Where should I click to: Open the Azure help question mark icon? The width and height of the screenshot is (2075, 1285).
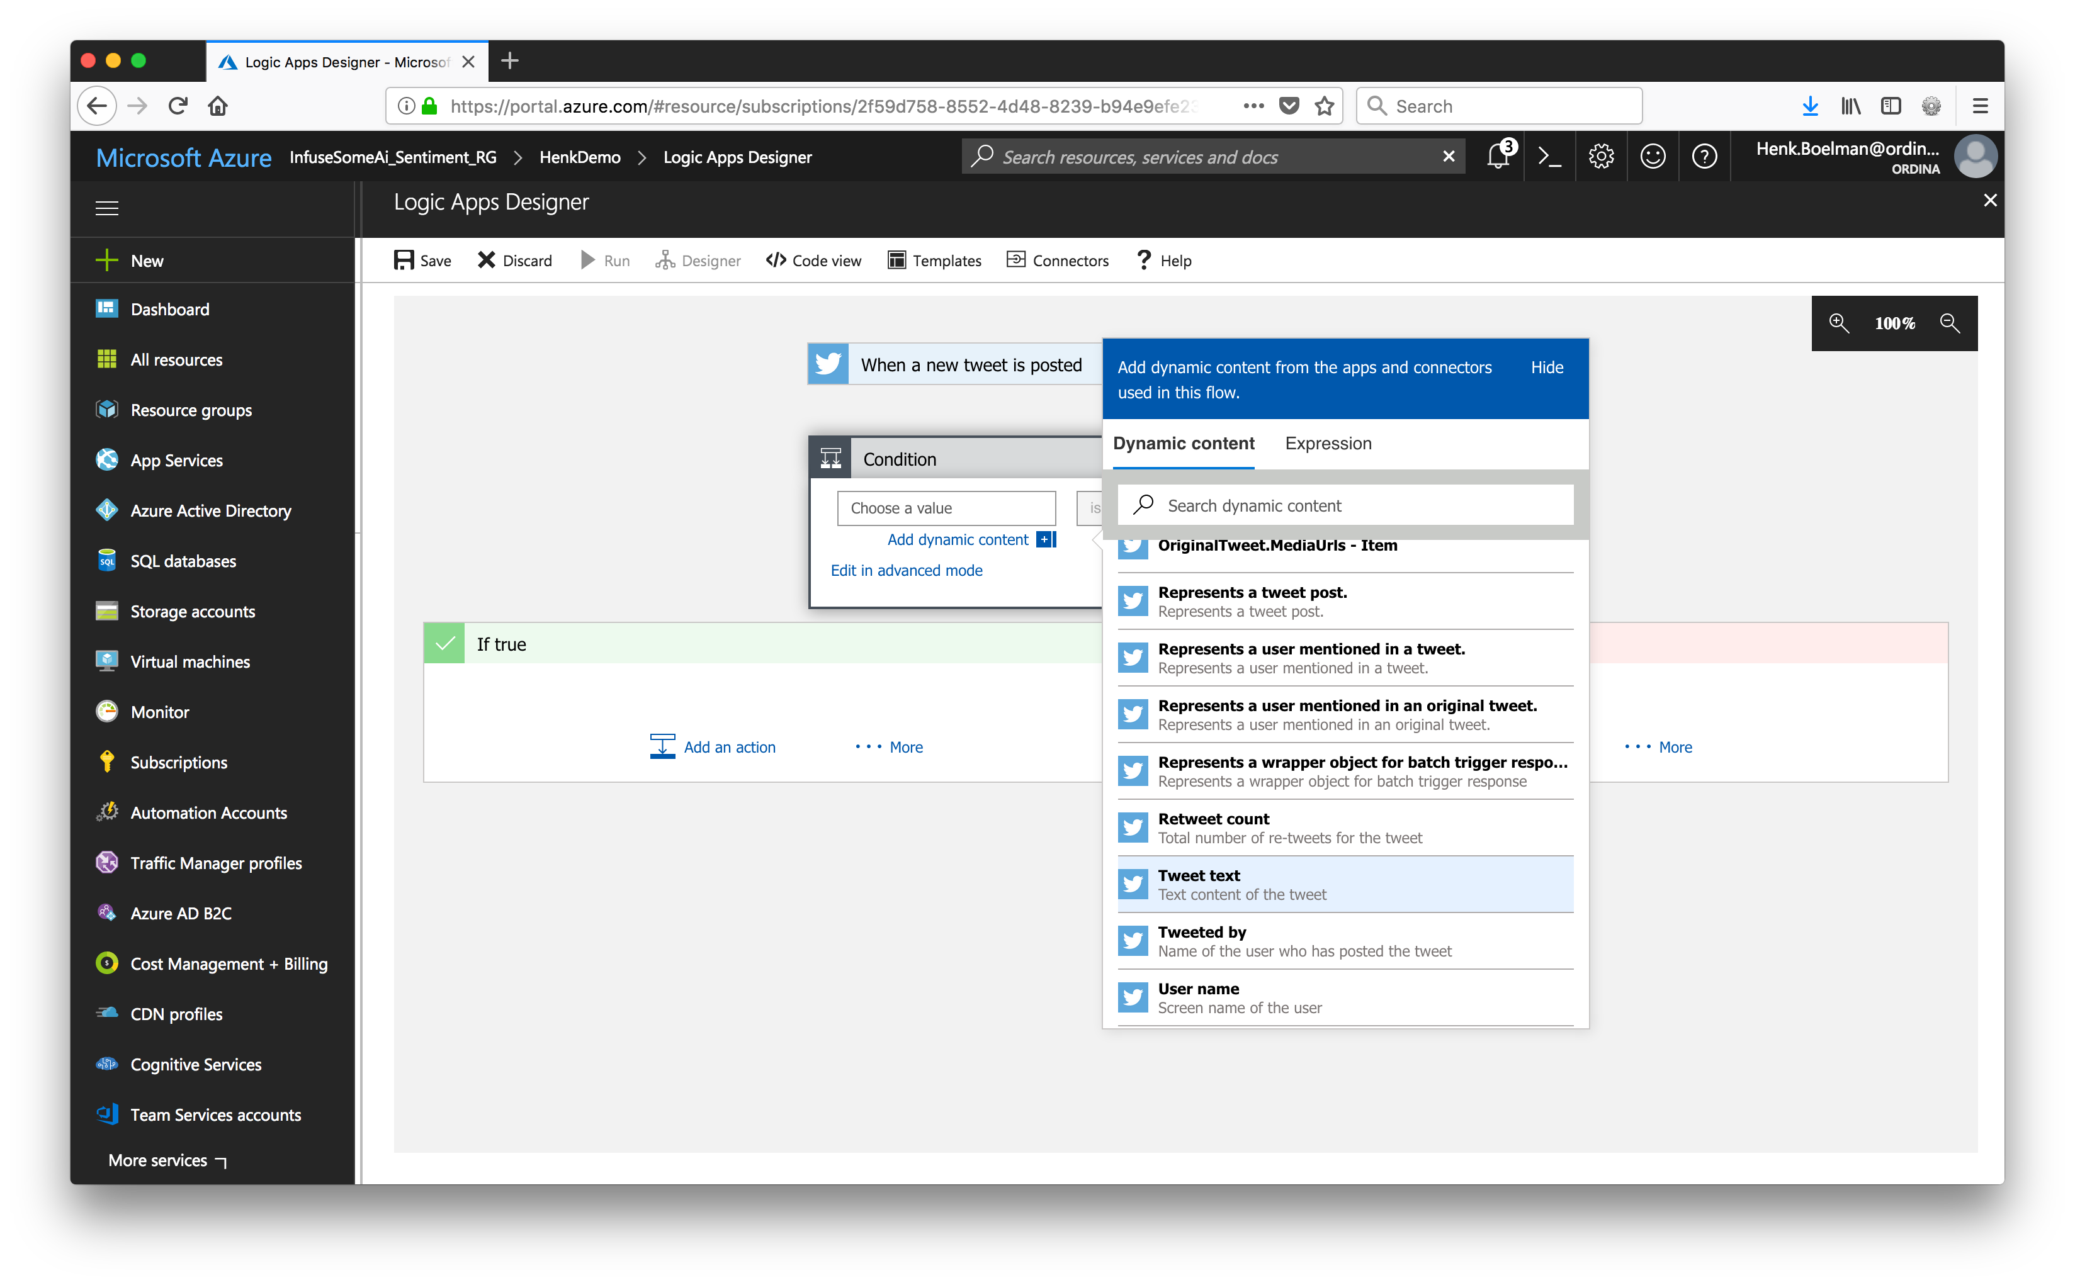point(1704,156)
